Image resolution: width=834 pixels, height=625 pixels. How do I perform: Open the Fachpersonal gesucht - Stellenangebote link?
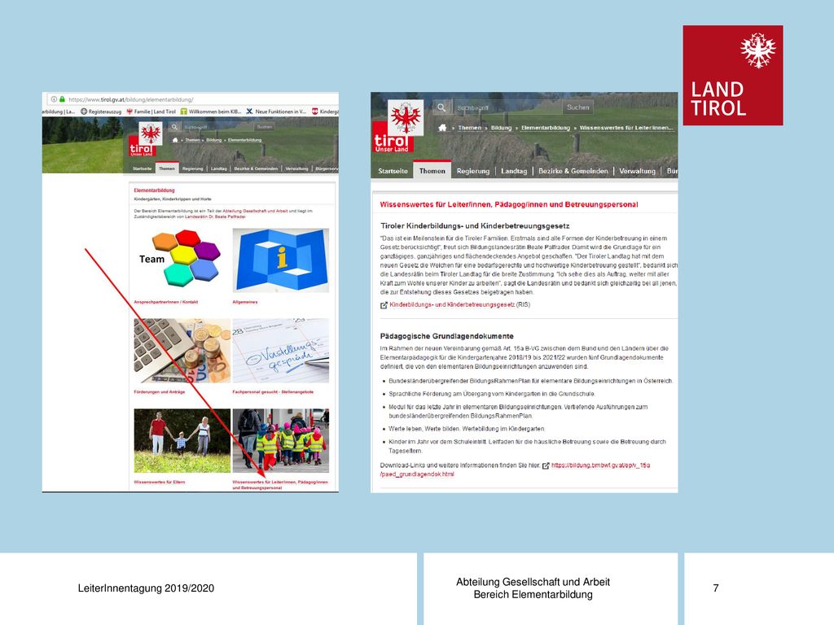(273, 391)
